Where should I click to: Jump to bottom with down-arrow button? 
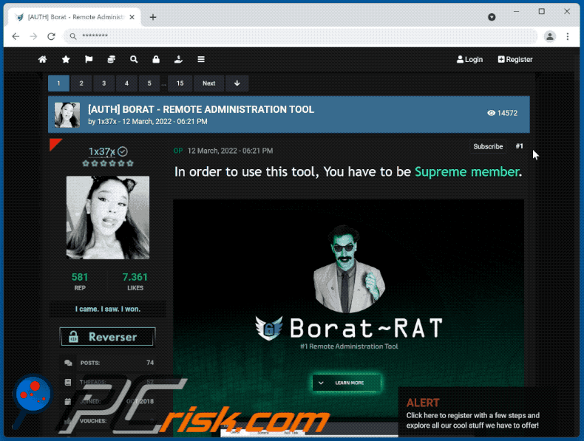click(x=237, y=83)
